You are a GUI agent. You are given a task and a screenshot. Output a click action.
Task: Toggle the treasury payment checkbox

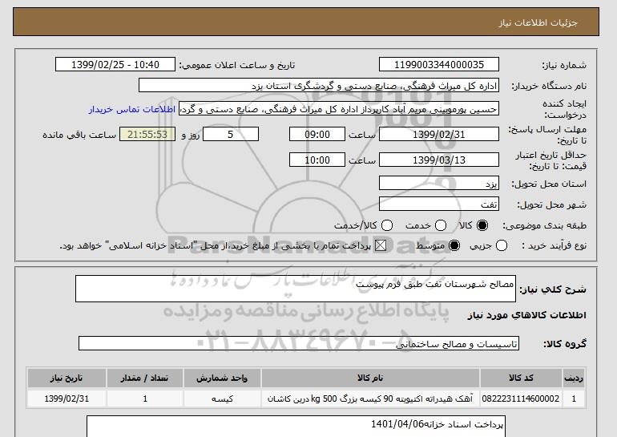coord(381,245)
